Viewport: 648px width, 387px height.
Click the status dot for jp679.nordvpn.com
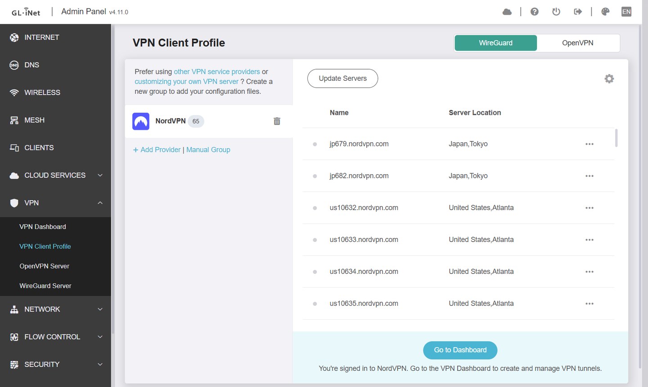[315, 144]
